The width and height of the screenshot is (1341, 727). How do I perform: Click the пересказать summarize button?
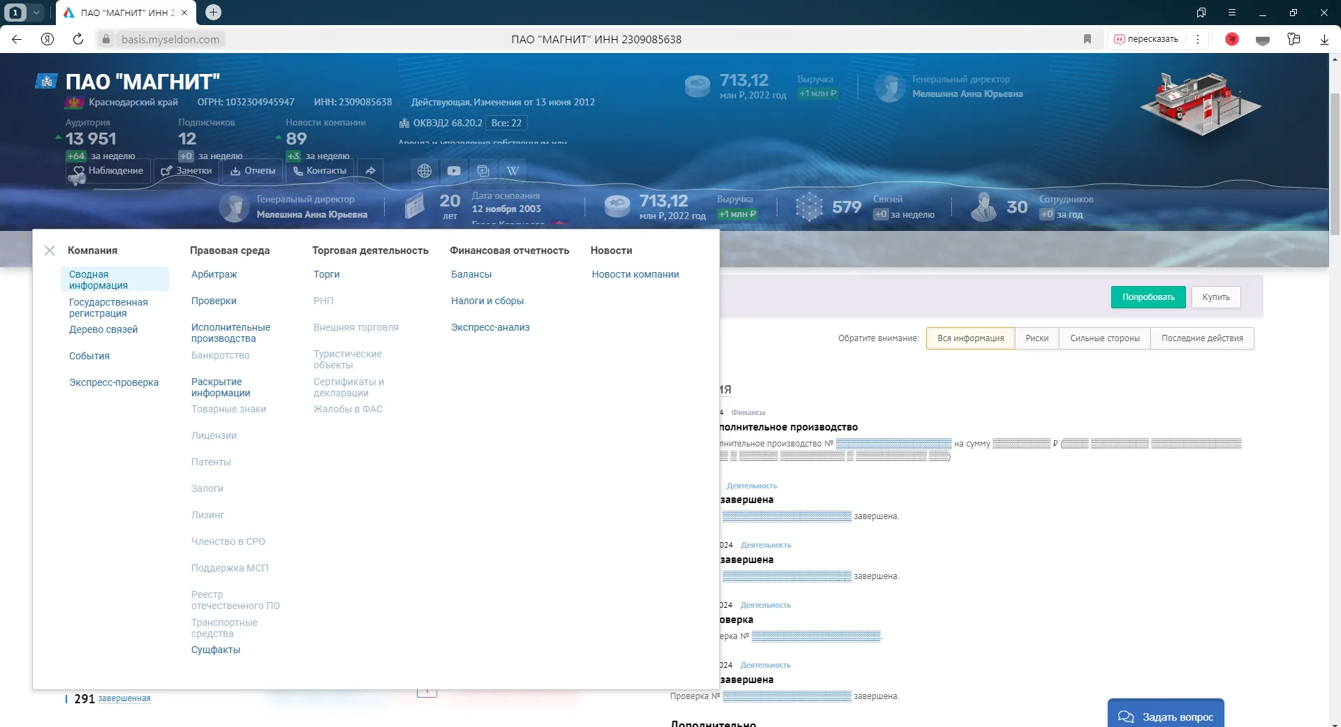[x=1147, y=39]
